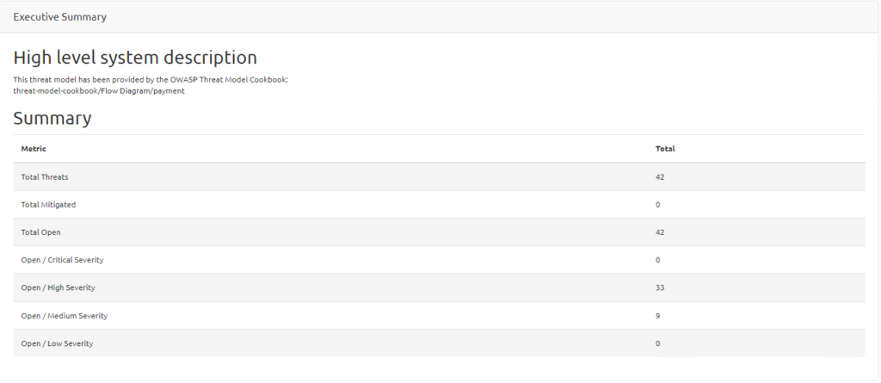Viewport: 881px width, 383px height.
Task: Click the Medium Severity count 9
Action: [657, 316]
